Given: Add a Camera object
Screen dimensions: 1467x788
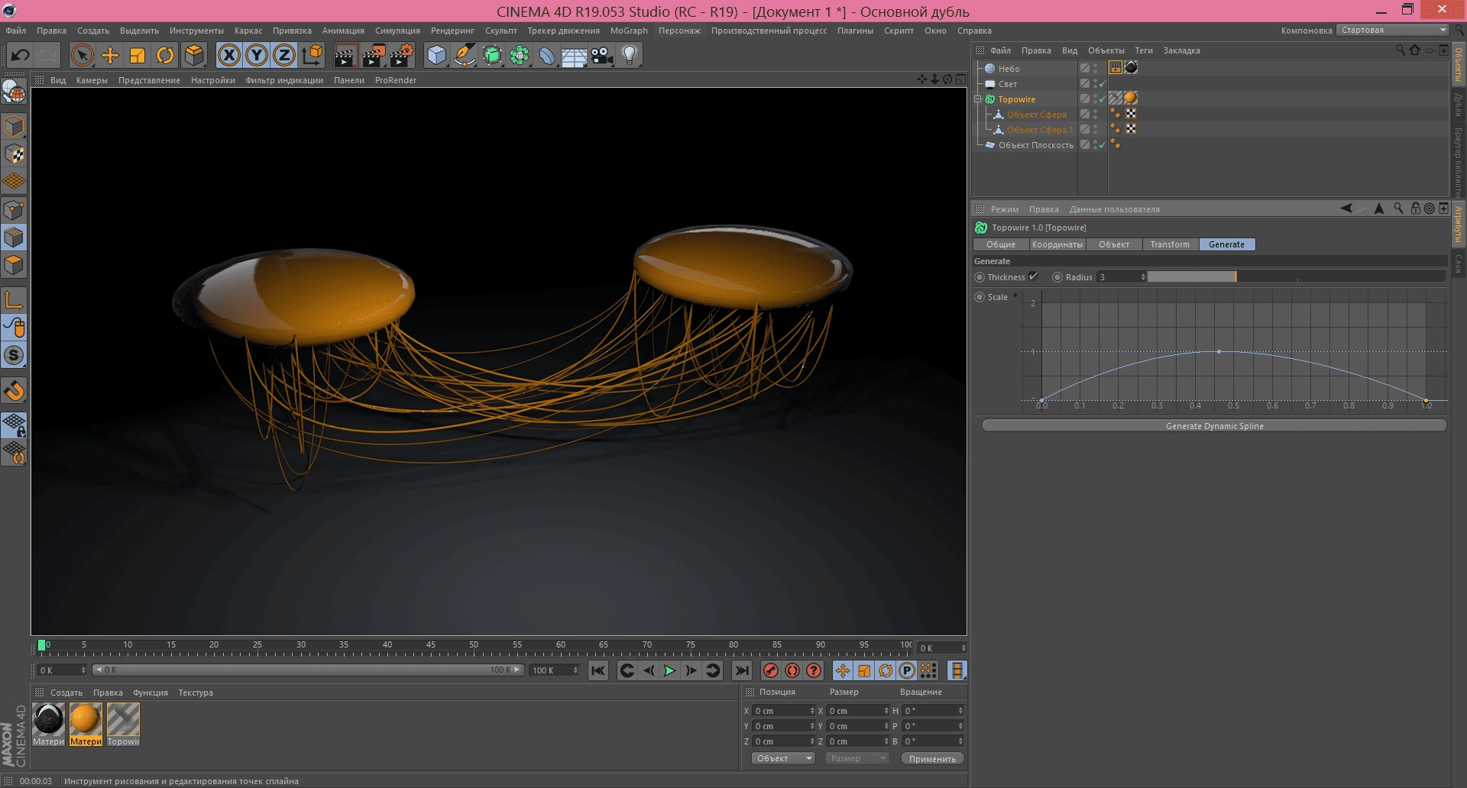Looking at the screenshot, I should pos(602,55).
